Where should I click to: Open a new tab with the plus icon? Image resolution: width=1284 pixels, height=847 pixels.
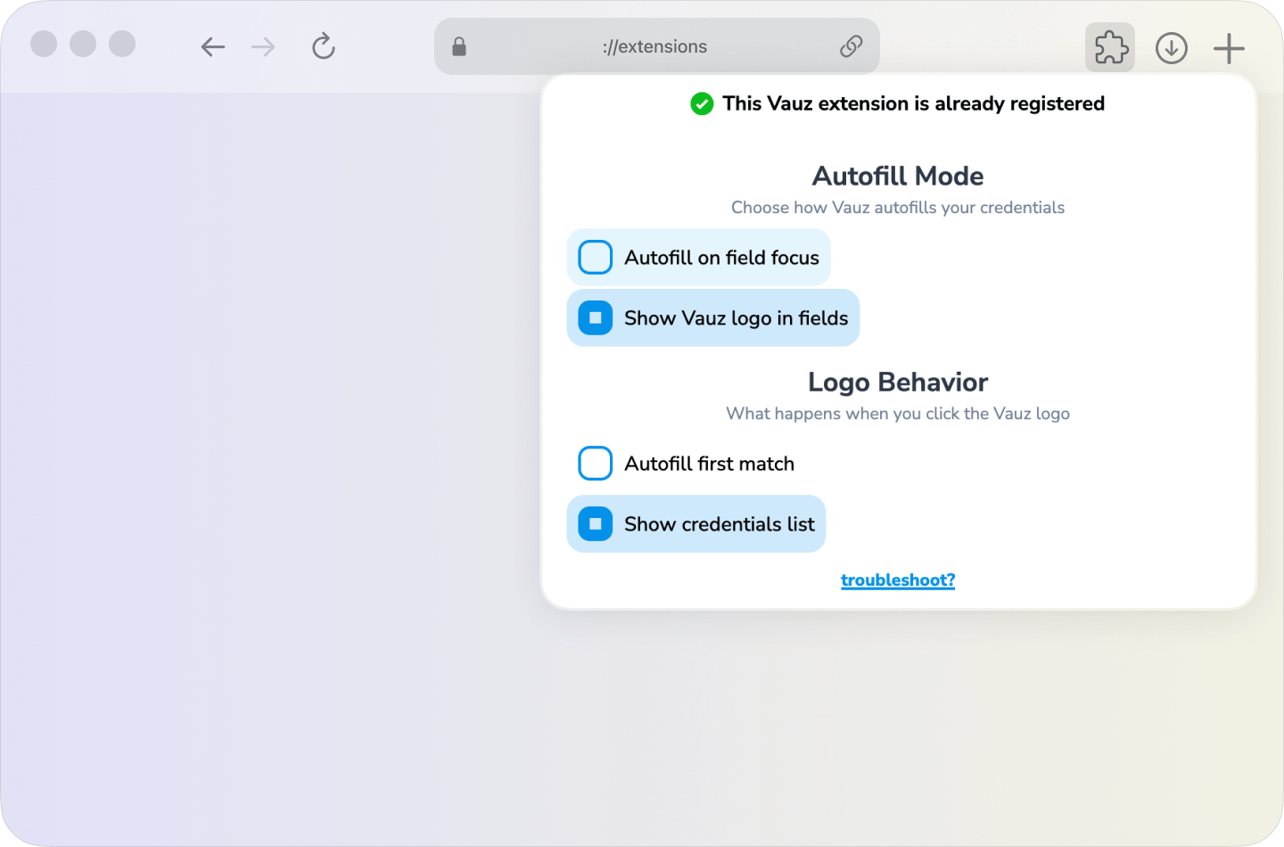[x=1228, y=47]
